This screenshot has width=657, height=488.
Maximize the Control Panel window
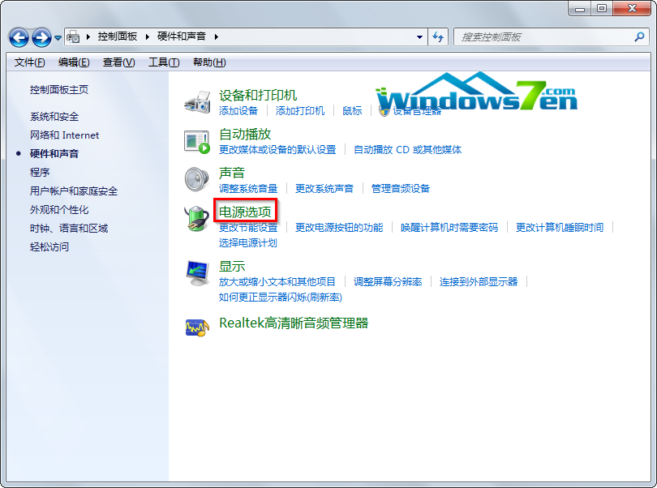coord(602,8)
